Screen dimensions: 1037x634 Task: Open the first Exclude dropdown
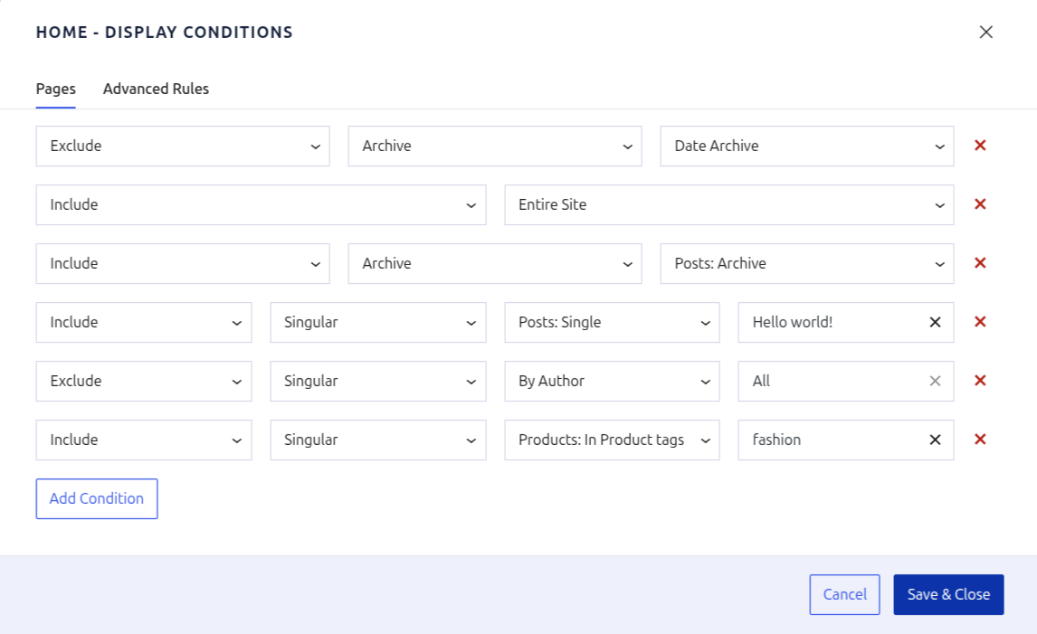click(x=182, y=145)
